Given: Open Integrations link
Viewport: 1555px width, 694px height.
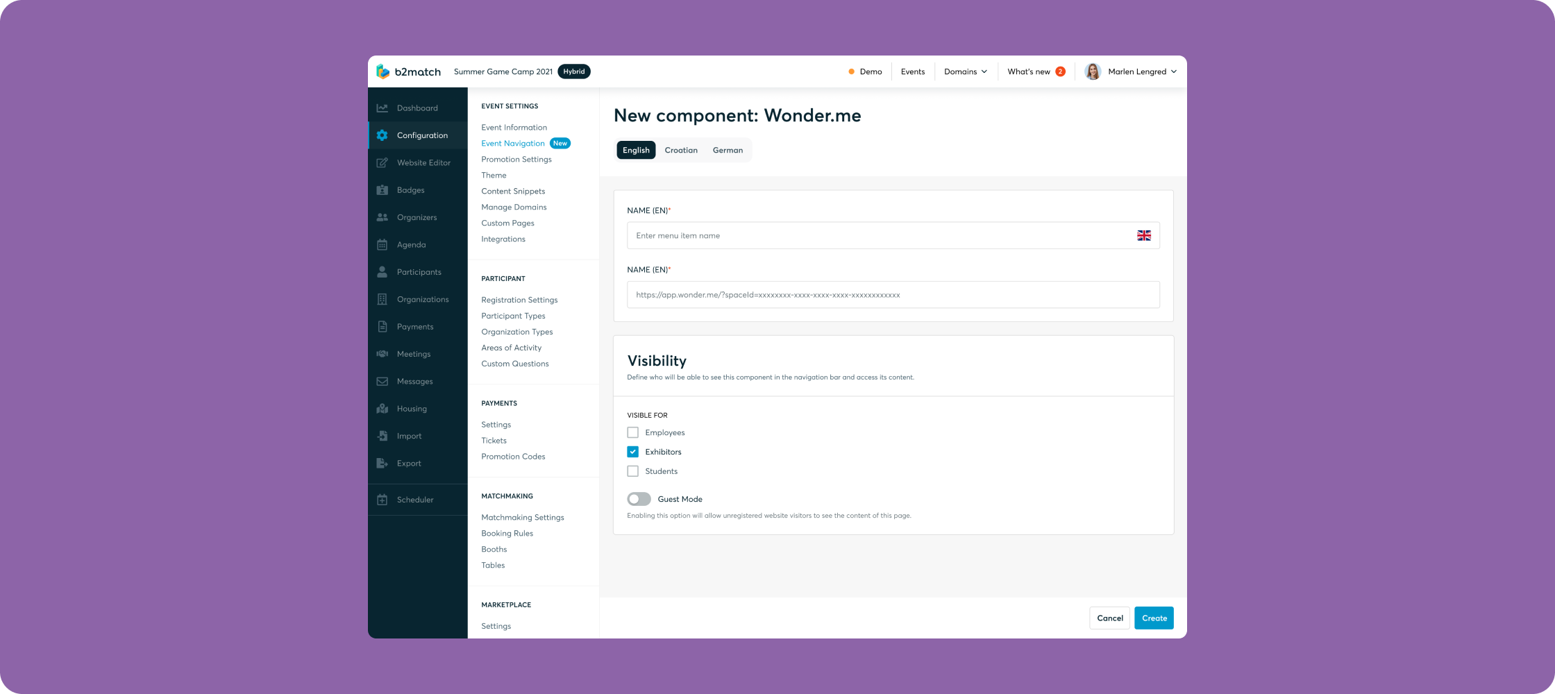Looking at the screenshot, I should click(x=503, y=239).
